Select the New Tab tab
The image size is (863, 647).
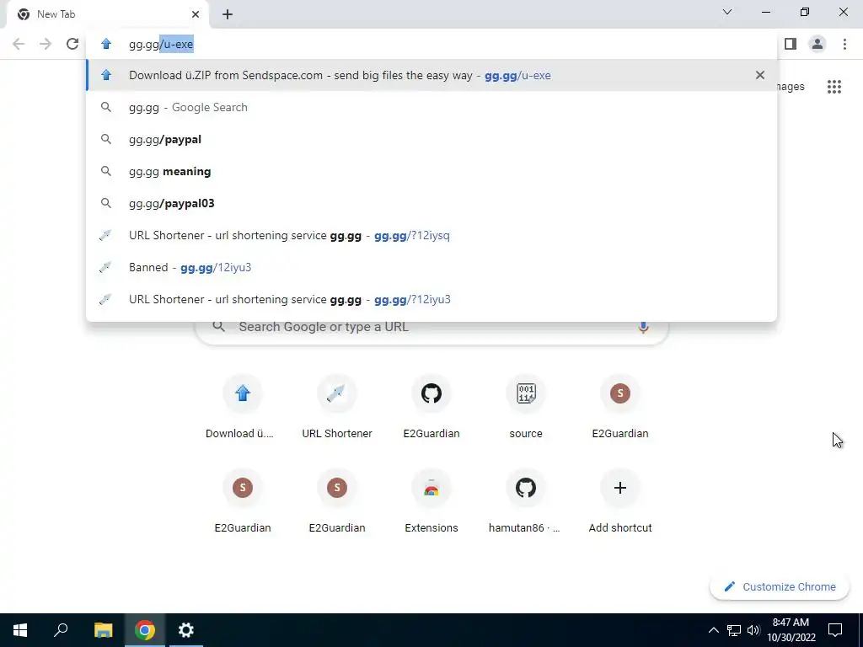pyautogui.click(x=107, y=14)
